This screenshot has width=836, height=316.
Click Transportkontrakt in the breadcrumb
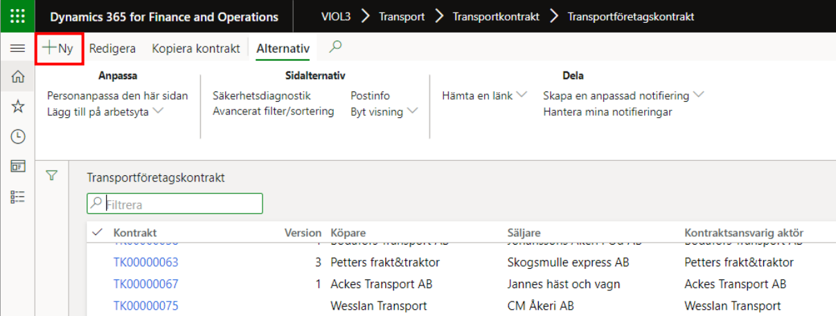(496, 17)
